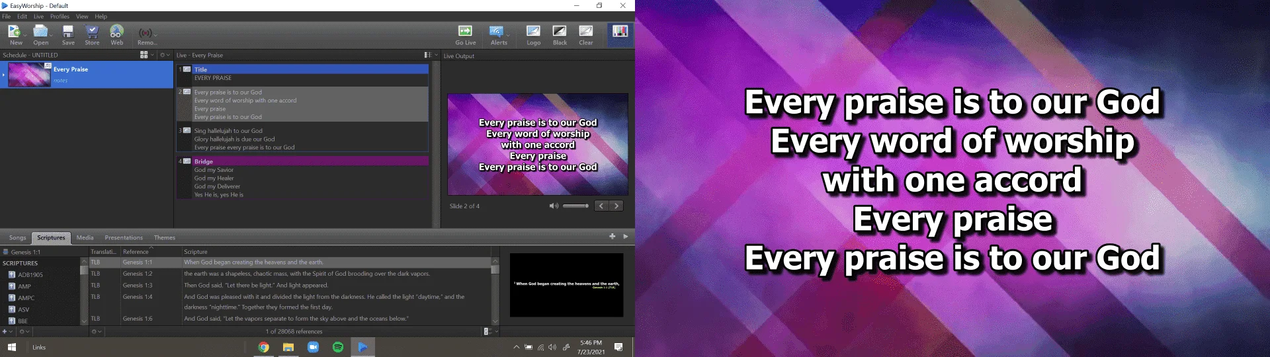Expand the Alerts dropdown arrow

[x=509, y=34]
